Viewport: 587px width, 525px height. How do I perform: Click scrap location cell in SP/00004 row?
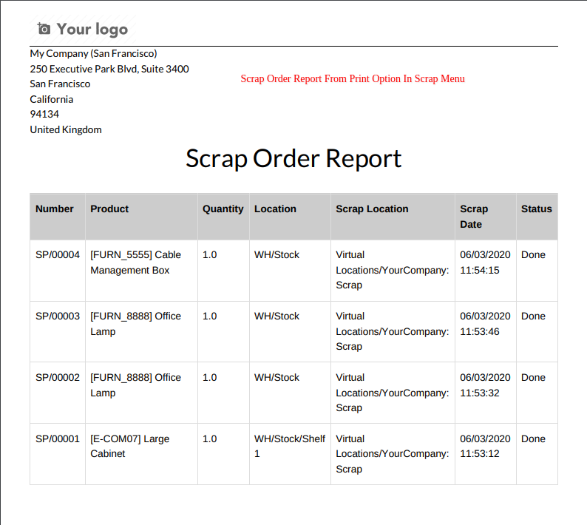pyautogui.click(x=393, y=270)
